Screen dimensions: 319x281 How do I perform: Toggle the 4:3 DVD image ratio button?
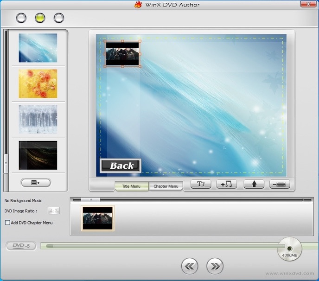click(54, 211)
